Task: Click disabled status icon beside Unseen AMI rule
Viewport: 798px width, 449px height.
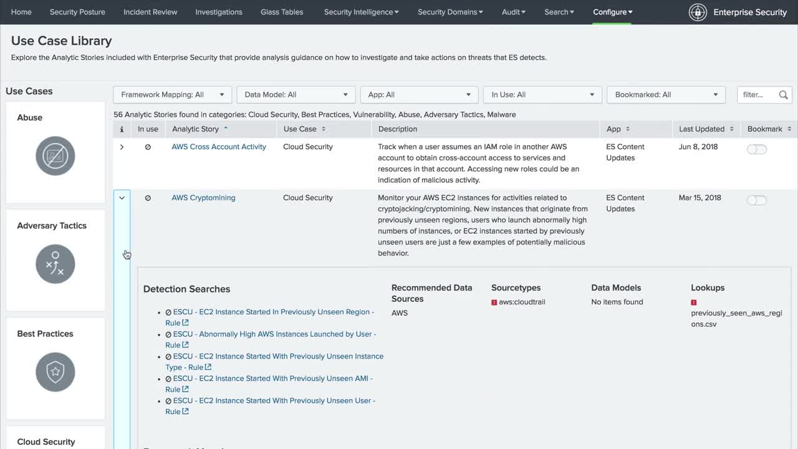Action: pyautogui.click(x=168, y=379)
